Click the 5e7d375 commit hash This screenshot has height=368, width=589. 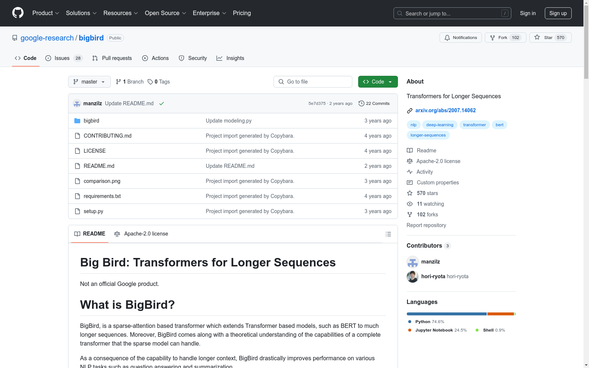point(317,103)
